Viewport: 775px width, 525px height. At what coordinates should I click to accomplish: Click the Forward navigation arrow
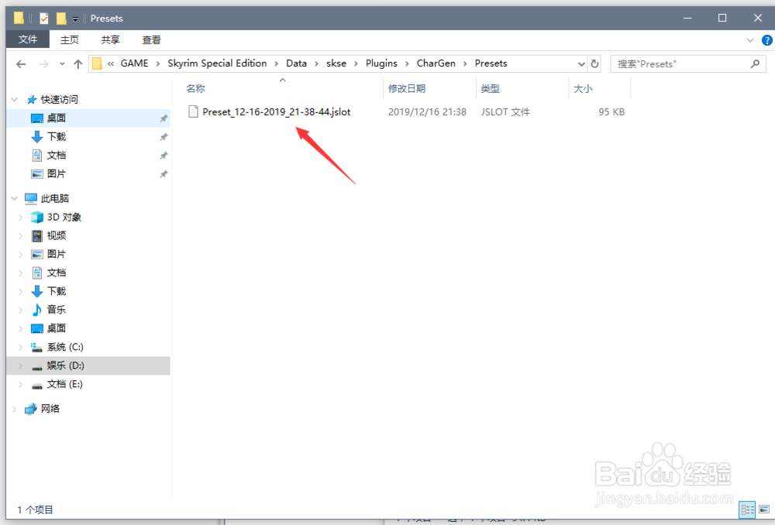pos(43,63)
